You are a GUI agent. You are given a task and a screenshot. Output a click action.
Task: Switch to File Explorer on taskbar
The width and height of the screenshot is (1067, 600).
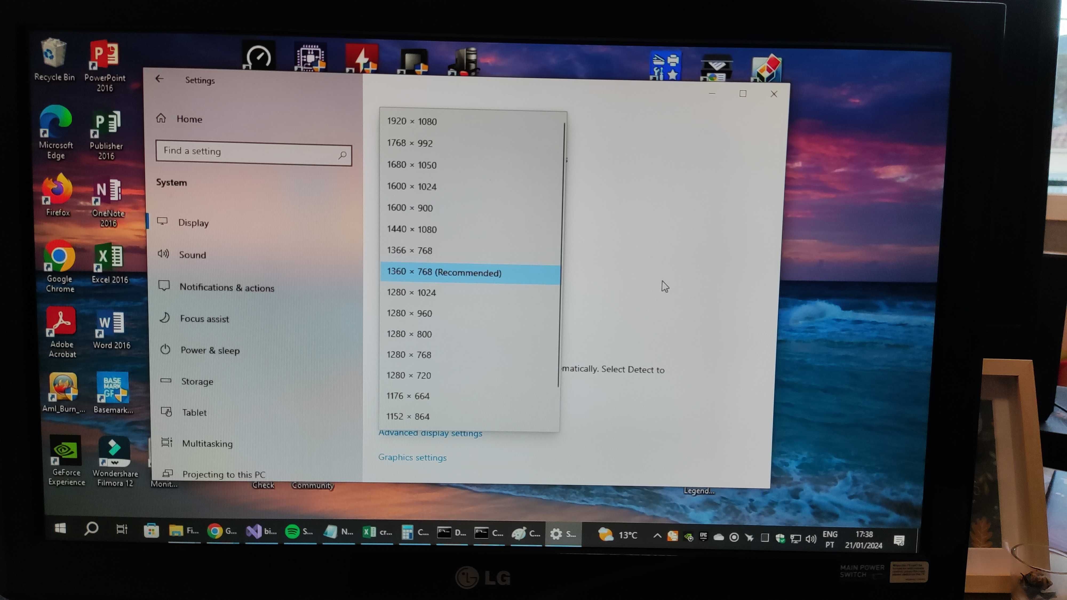[x=184, y=531]
